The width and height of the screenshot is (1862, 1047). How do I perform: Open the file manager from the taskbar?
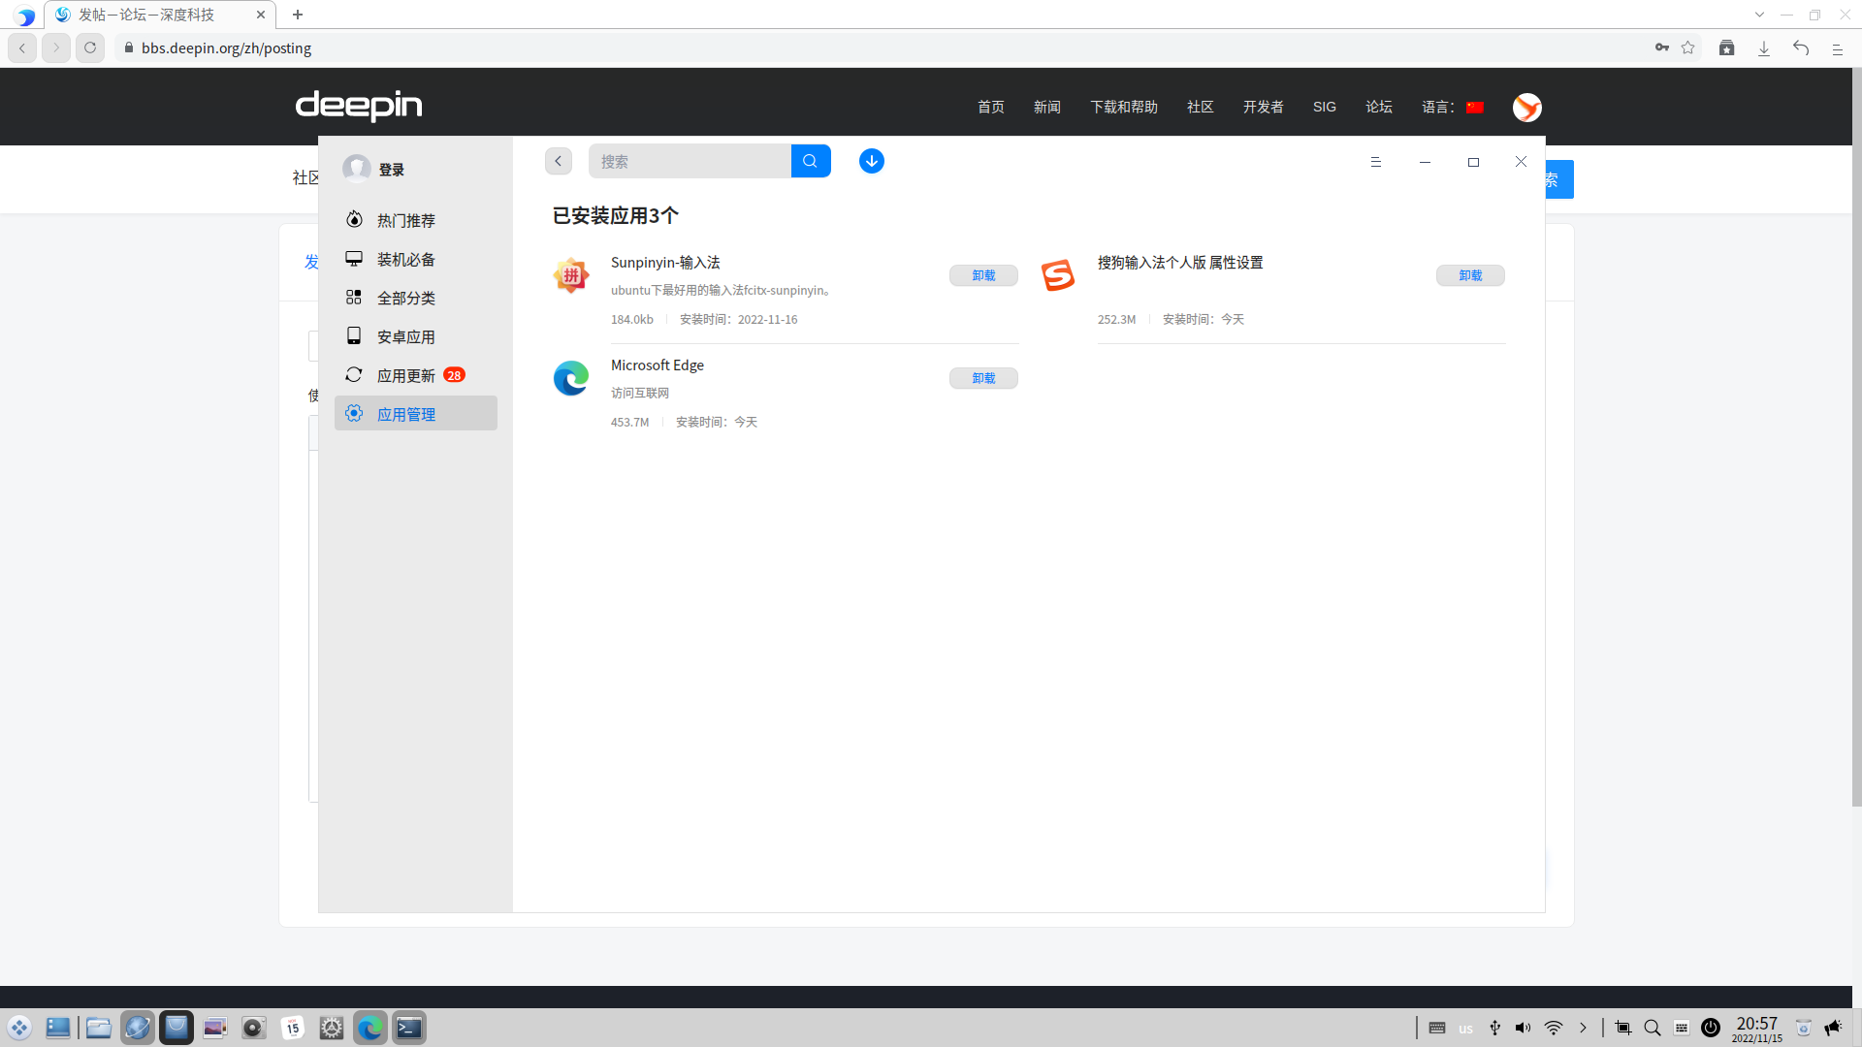click(x=98, y=1027)
